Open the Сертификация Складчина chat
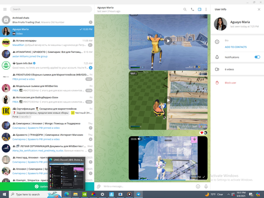Image resolution: width=264 pixels, height=198 pixels. tap(47, 112)
